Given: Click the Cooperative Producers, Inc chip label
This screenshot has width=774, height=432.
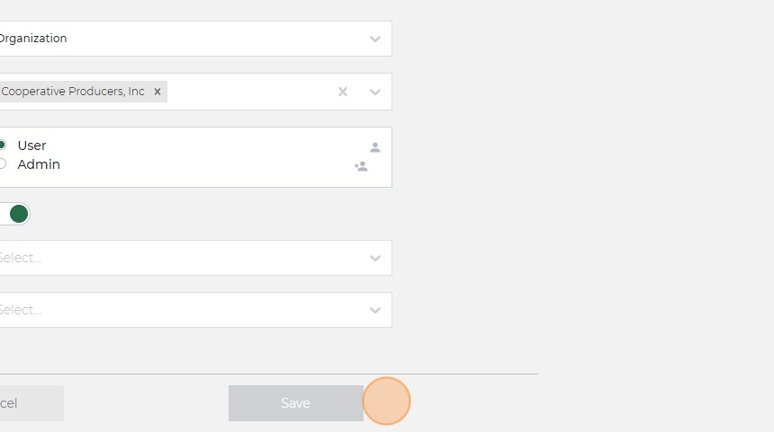Looking at the screenshot, I should pos(72,92).
